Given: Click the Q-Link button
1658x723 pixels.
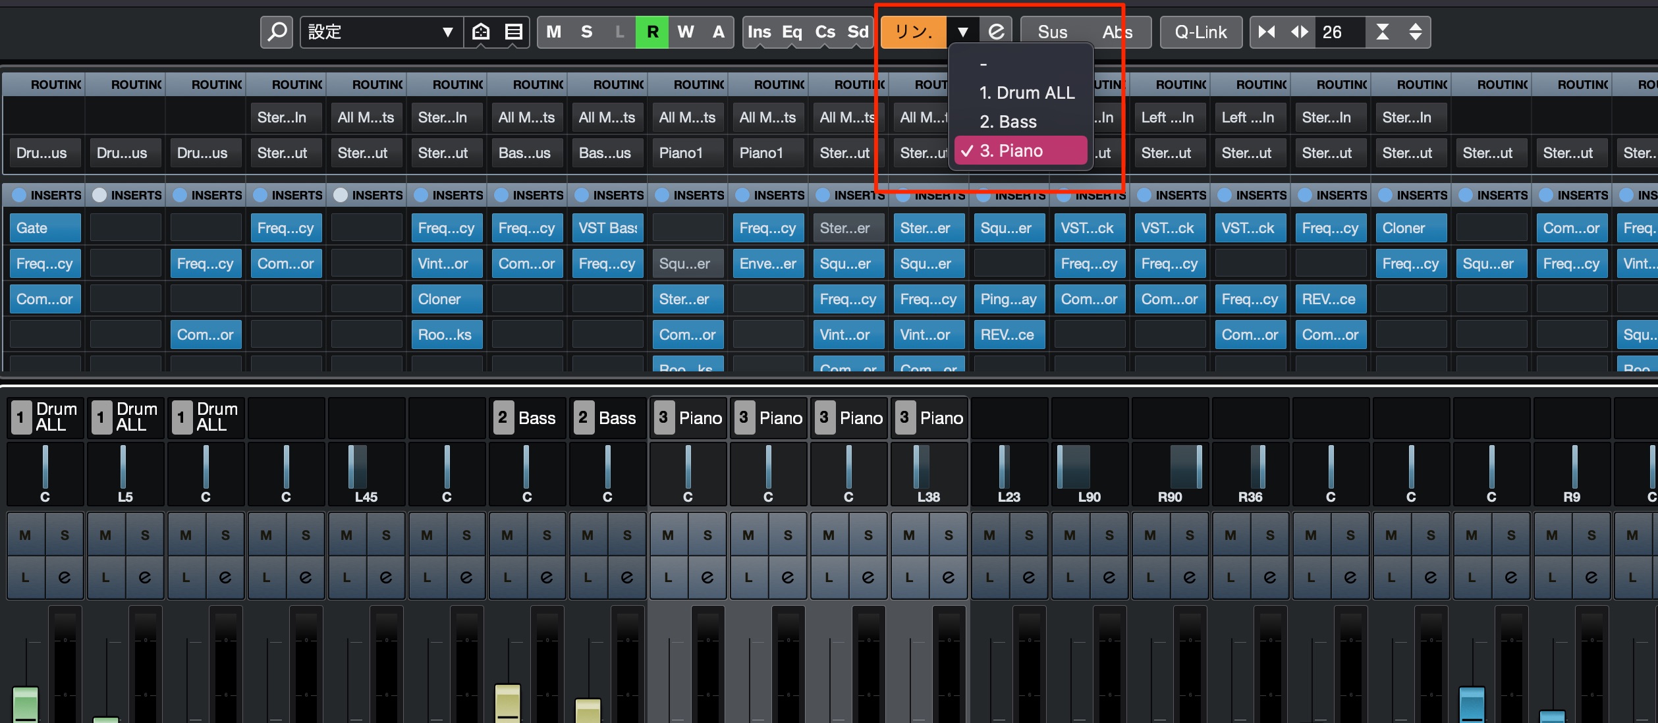Looking at the screenshot, I should tap(1201, 32).
